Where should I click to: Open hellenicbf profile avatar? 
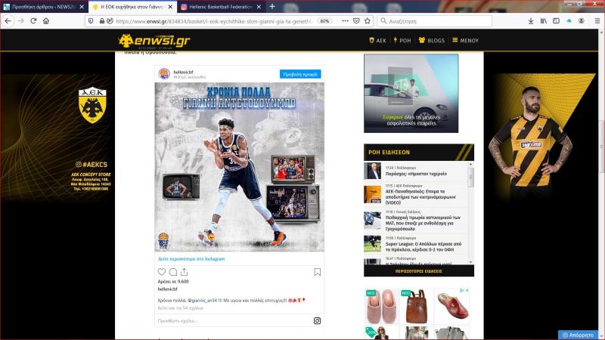164,73
